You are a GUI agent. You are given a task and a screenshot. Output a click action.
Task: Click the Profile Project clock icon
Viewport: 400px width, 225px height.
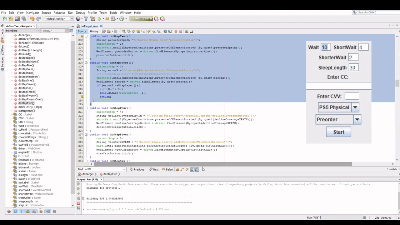coord(122,19)
